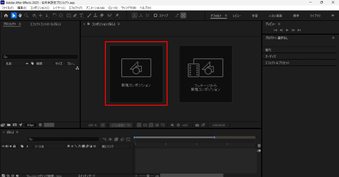Click the composition mini-flowchart icon in timeline

click(x=104, y=140)
